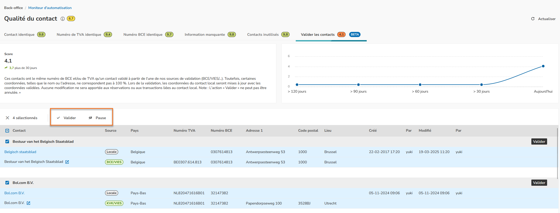Viewport: 560px width, 213px height.
Task: Click the Adresse 1 column header
Action: point(254,131)
